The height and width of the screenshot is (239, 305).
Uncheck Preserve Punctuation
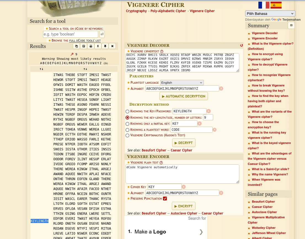click(165, 198)
